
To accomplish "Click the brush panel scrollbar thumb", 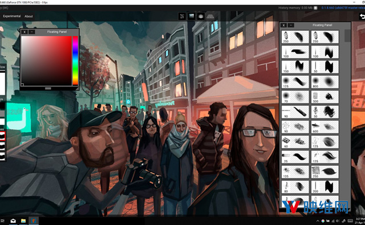I will click(x=347, y=35).
